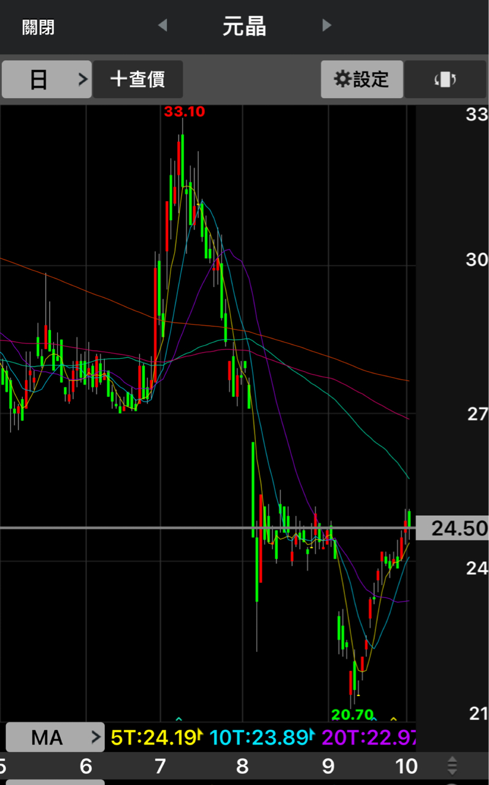Open 設定 settings with gear icon
Screen dimensions: 489x785
(x=362, y=79)
